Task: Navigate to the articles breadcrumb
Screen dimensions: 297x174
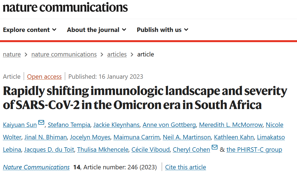Action: 117,55
